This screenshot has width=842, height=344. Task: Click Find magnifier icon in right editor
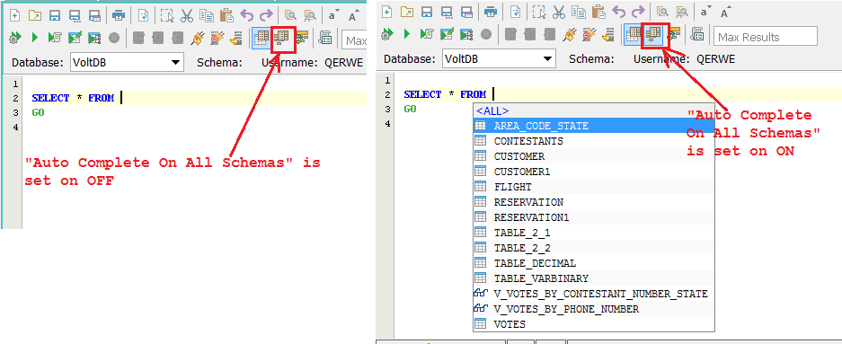pyautogui.click(x=662, y=12)
